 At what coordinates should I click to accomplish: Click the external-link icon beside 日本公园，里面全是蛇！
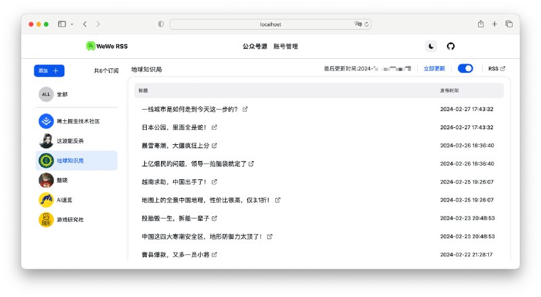[x=214, y=127]
